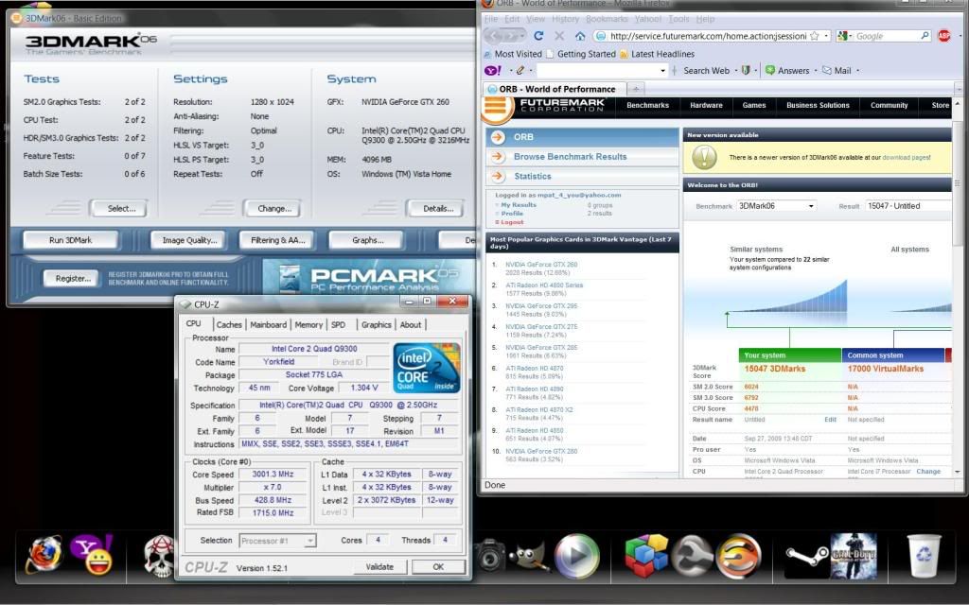This screenshot has width=969, height=605.
Task: Go to Firefox home page icon
Action: 580,36
